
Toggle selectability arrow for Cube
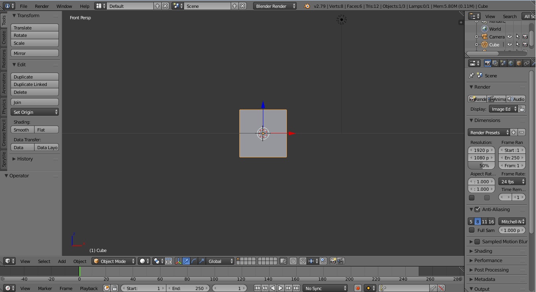pos(518,44)
